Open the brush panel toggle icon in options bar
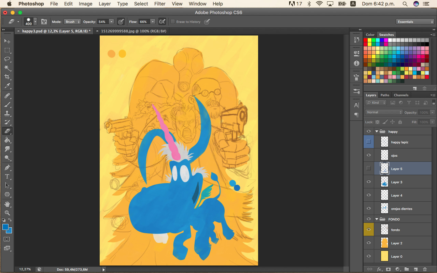 pyautogui.click(x=44, y=21)
